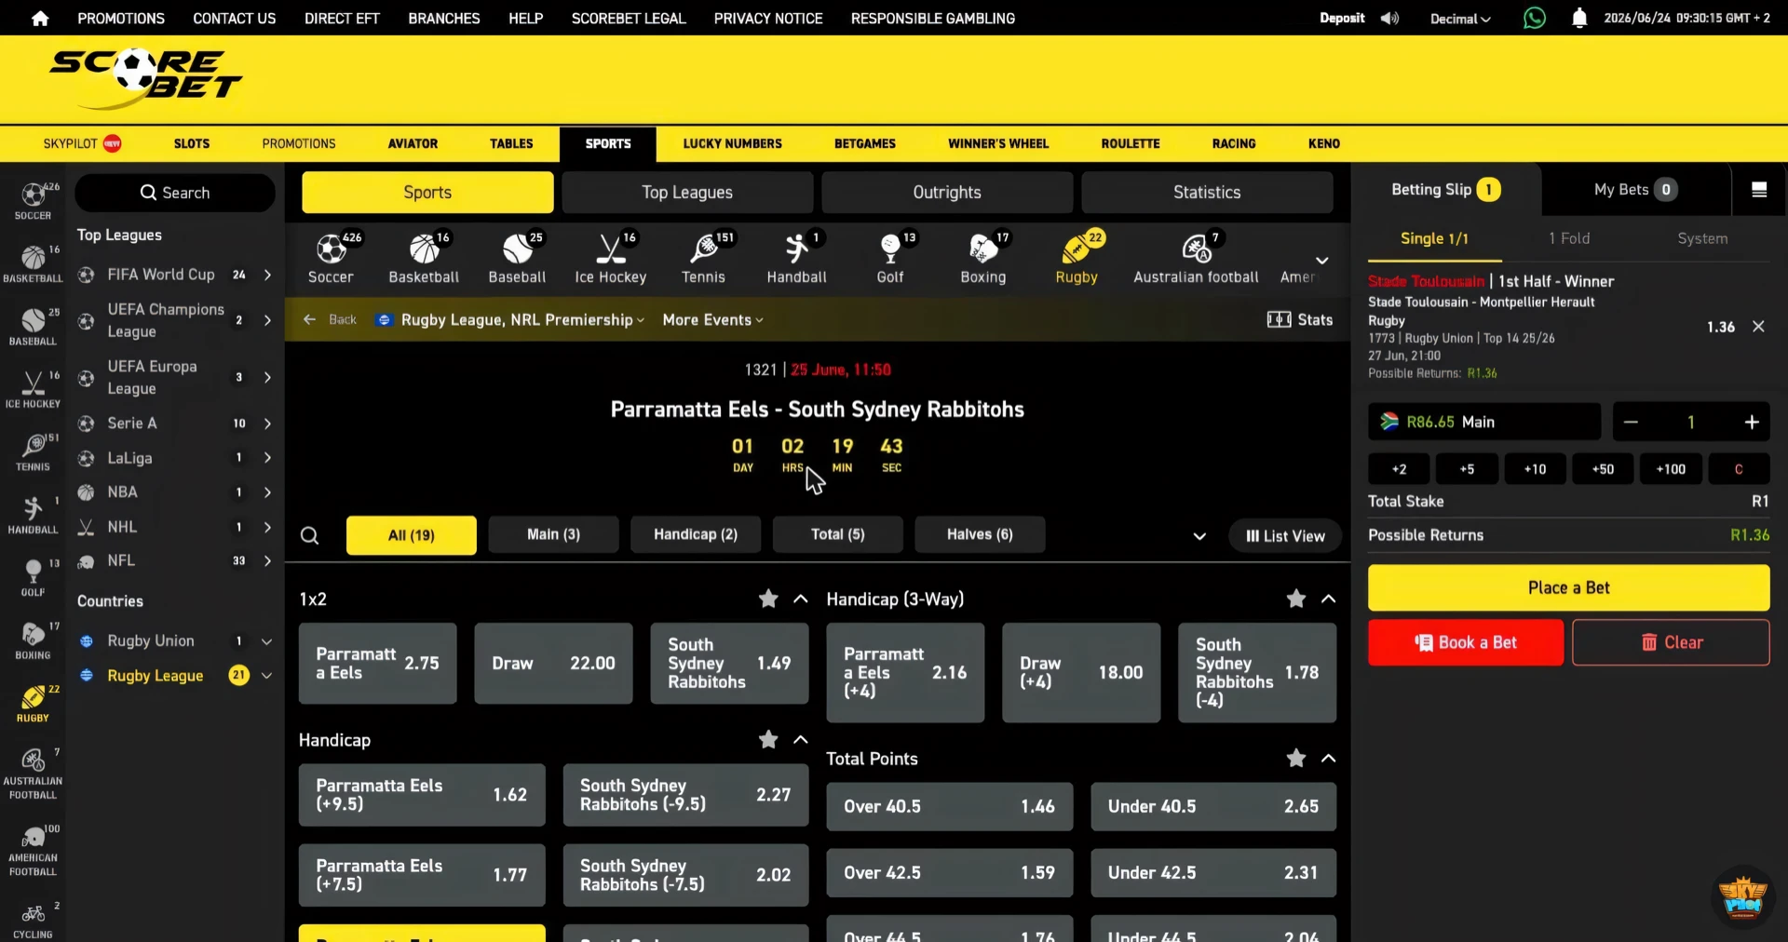Search markets with the magnifier icon

point(310,535)
